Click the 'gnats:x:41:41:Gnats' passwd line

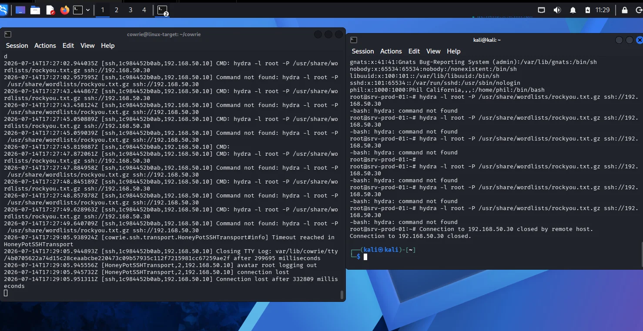473,62
